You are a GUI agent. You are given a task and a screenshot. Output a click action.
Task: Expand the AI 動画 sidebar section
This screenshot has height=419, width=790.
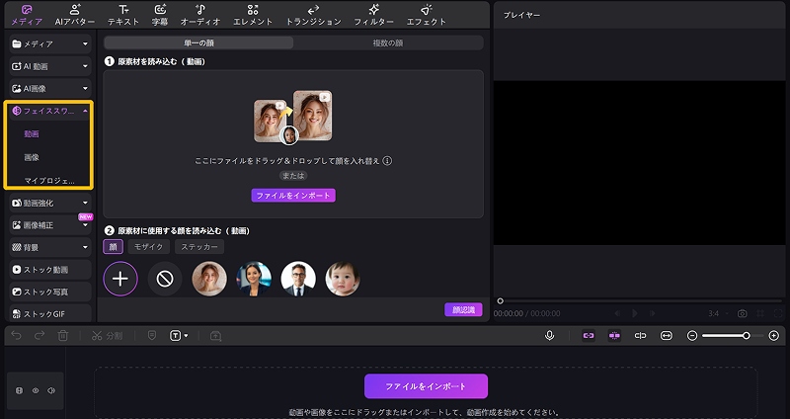coord(50,66)
